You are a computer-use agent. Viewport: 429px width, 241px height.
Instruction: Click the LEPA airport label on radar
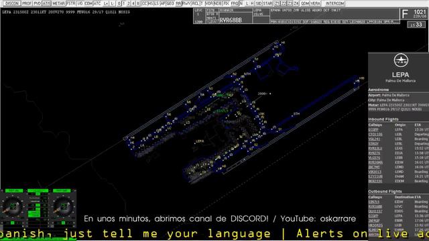point(200,141)
